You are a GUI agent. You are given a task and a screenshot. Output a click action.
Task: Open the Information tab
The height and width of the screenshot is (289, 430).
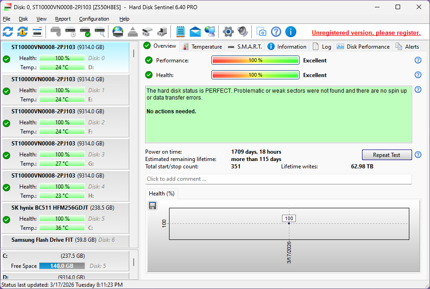(x=287, y=47)
